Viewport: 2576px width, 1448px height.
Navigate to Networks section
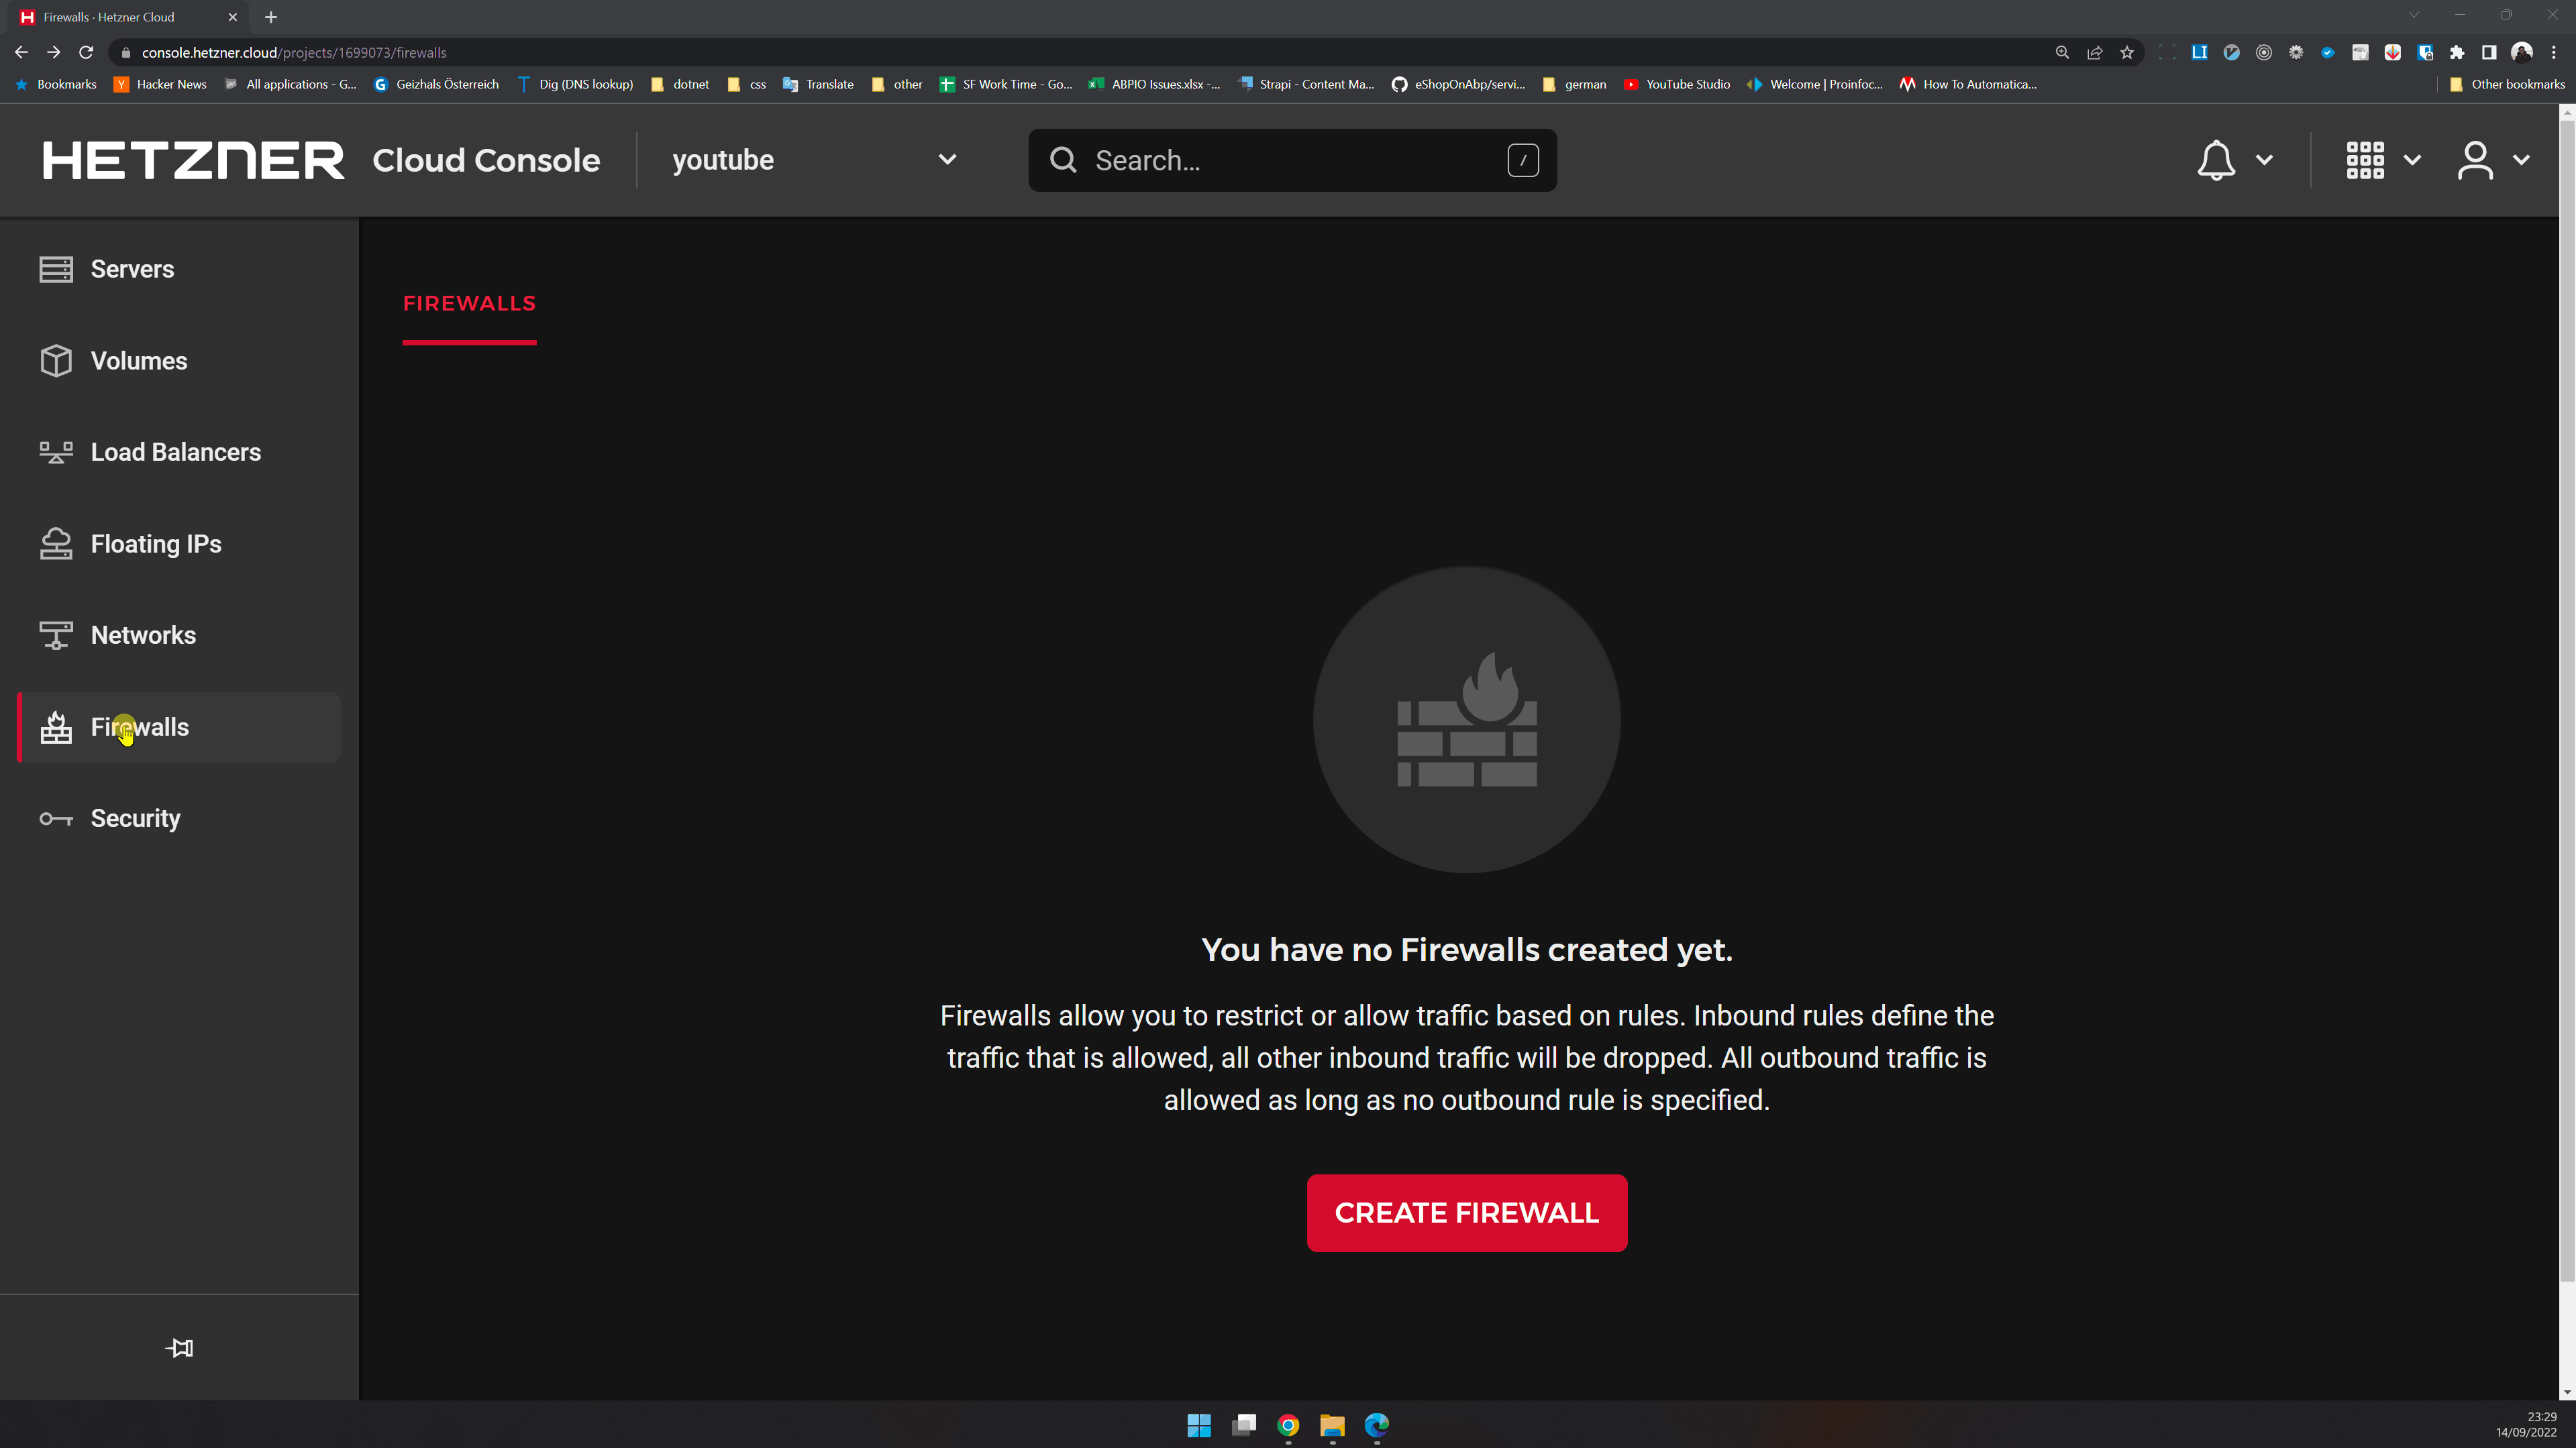143,636
